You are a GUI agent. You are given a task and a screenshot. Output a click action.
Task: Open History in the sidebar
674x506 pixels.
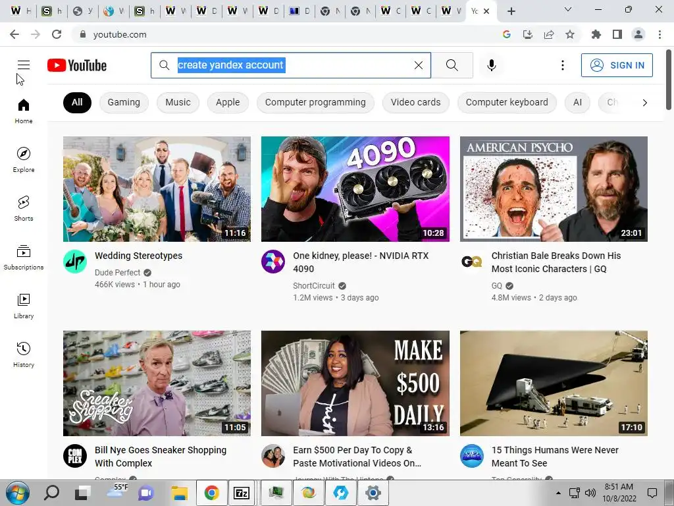click(x=24, y=355)
